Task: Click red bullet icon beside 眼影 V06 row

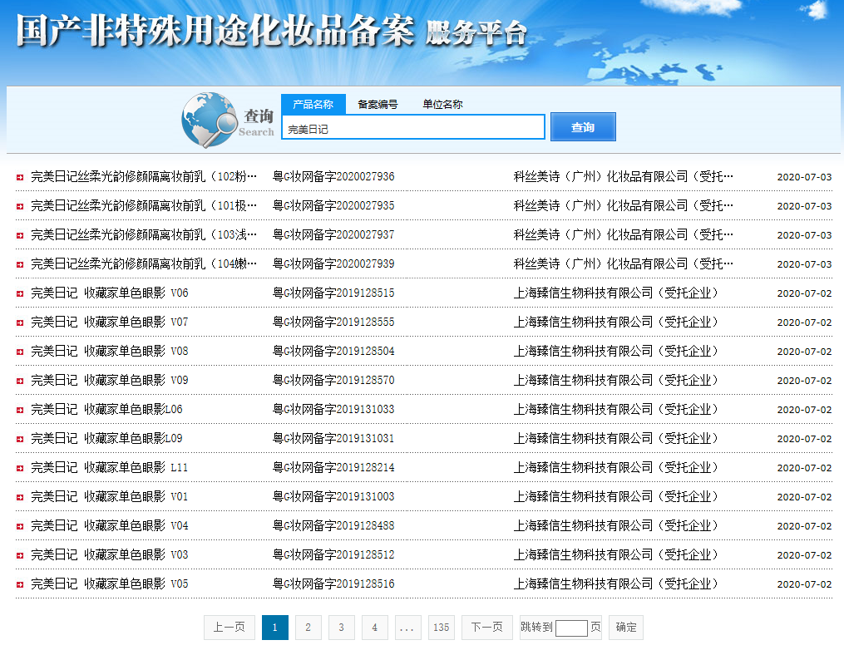Action: tap(20, 293)
